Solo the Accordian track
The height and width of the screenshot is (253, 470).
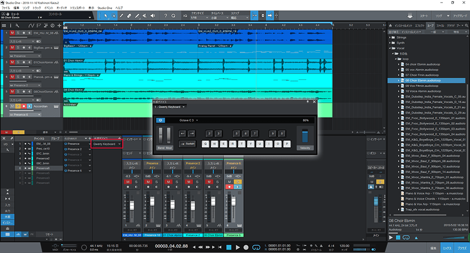click(18, 106)
